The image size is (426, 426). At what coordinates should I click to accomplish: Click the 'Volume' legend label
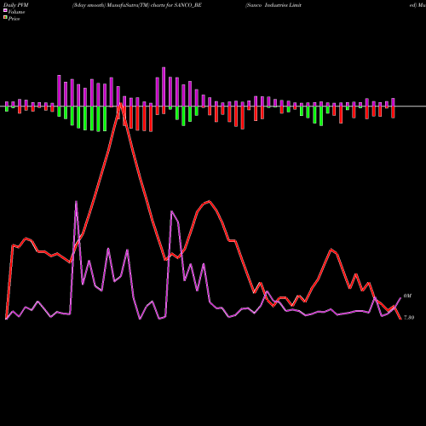(x=16, y=12)
